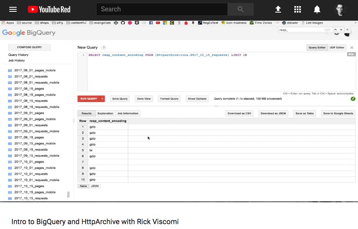Jump to previous find-in-page match
358x229 pixels.
[x=335, y=30]
